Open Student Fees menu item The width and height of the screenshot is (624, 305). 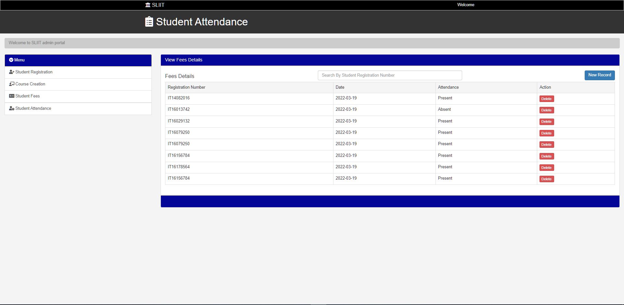point(78,96)
